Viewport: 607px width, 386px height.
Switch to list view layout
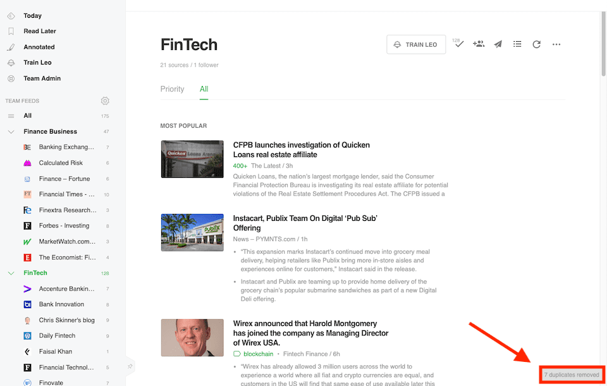(517, 44)
